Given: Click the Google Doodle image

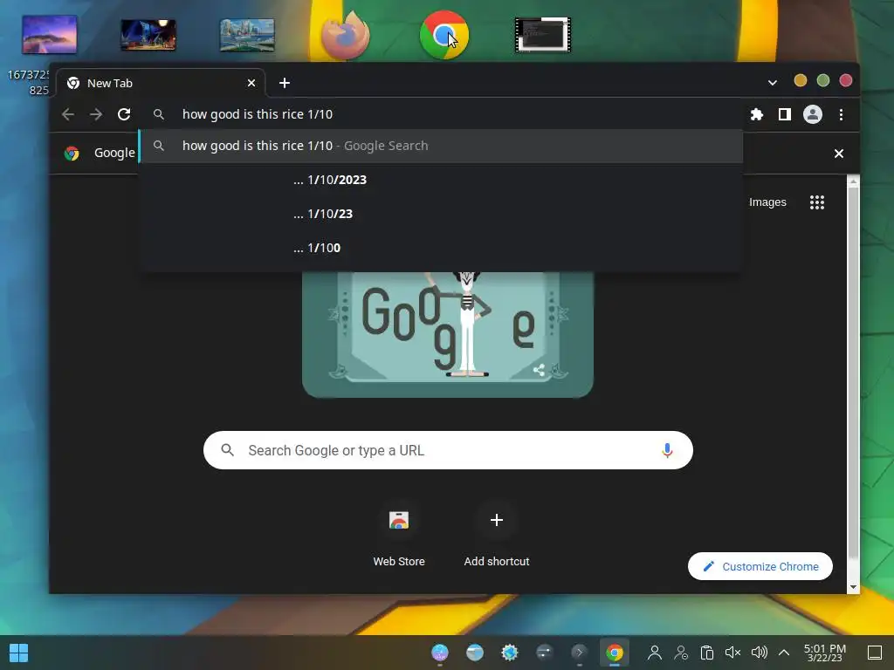Looking at the screenshot, I should 448,334.
